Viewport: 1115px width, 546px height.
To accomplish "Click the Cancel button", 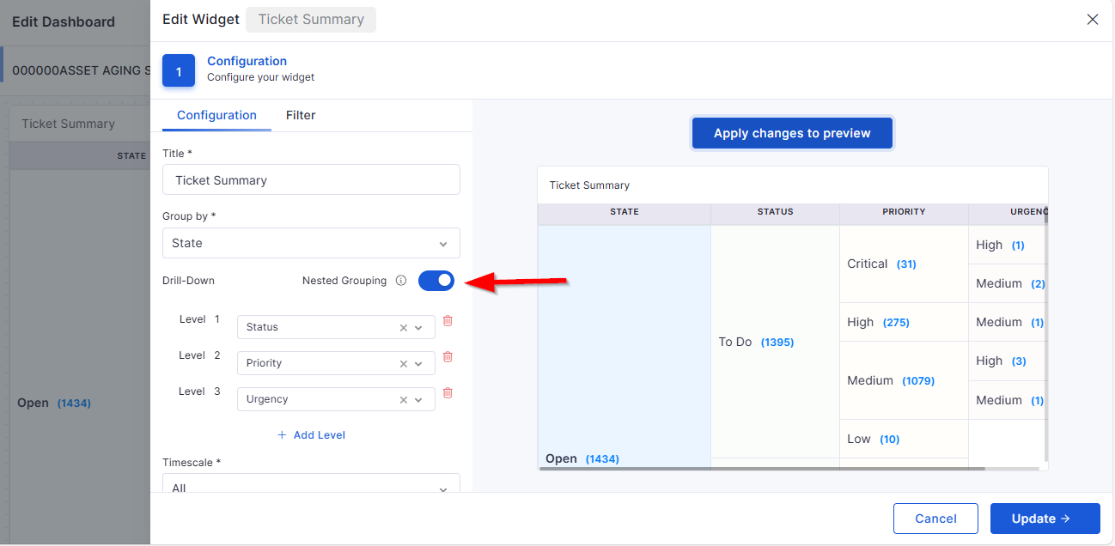I will point(935,519).
